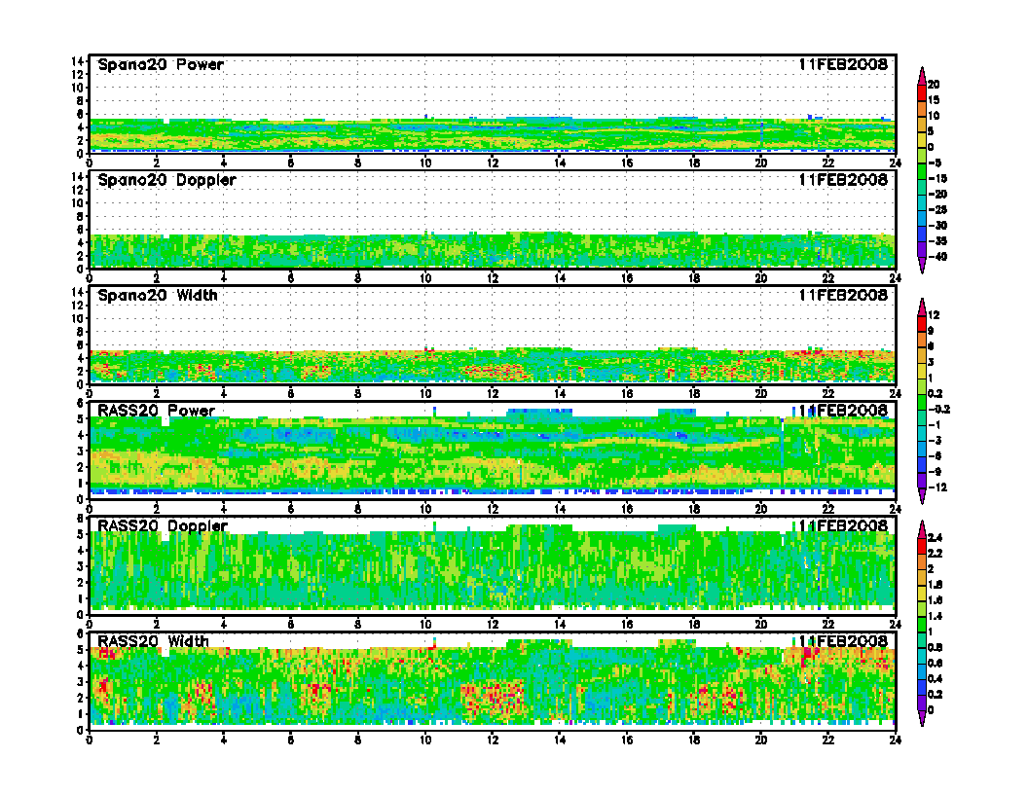Image resolution: width=1028 pixels, height=794 pixels.
Task: Click the 'Spano20 Doppler' panel title
Action: point(166,180)
